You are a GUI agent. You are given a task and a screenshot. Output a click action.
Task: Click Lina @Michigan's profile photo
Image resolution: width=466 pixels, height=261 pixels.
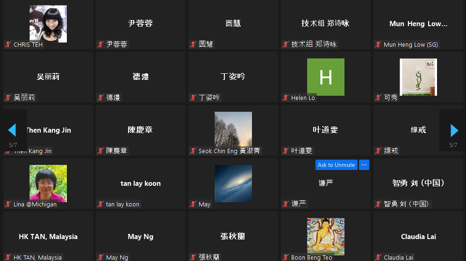tap(48, 183)
